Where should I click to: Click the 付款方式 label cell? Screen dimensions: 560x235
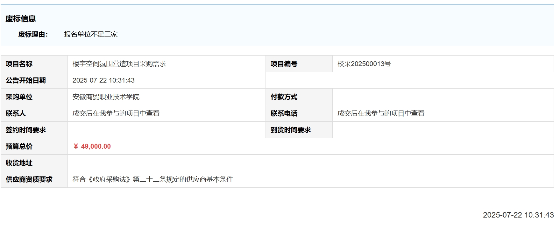(284, 97)
